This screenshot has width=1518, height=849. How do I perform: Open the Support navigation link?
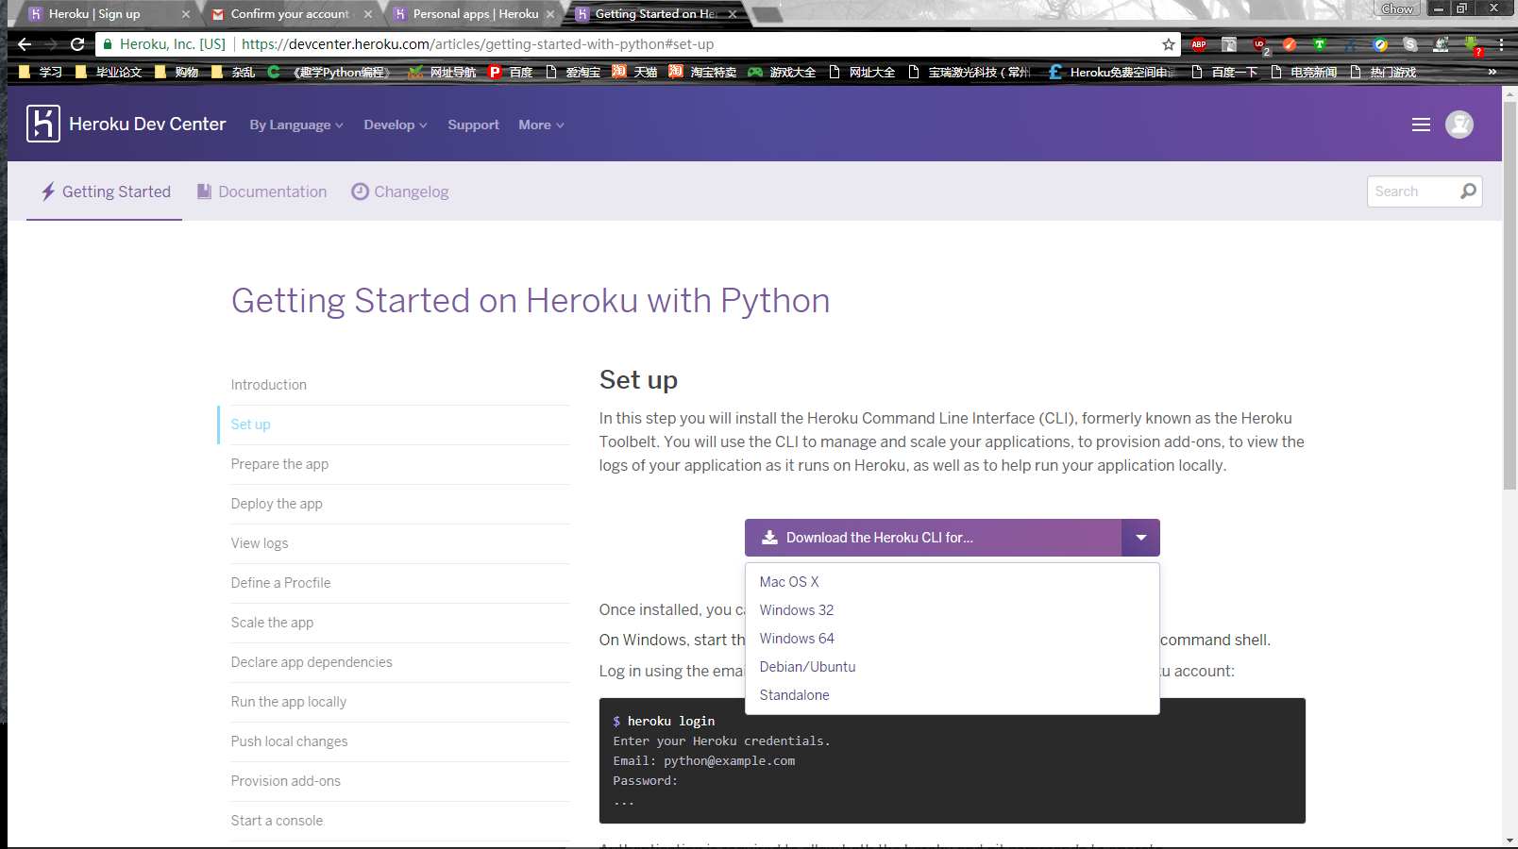pyautogui.click(x=473, y=124)
